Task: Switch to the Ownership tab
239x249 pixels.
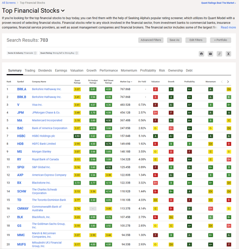Action: pyautogui.click(x=175, y=70)
